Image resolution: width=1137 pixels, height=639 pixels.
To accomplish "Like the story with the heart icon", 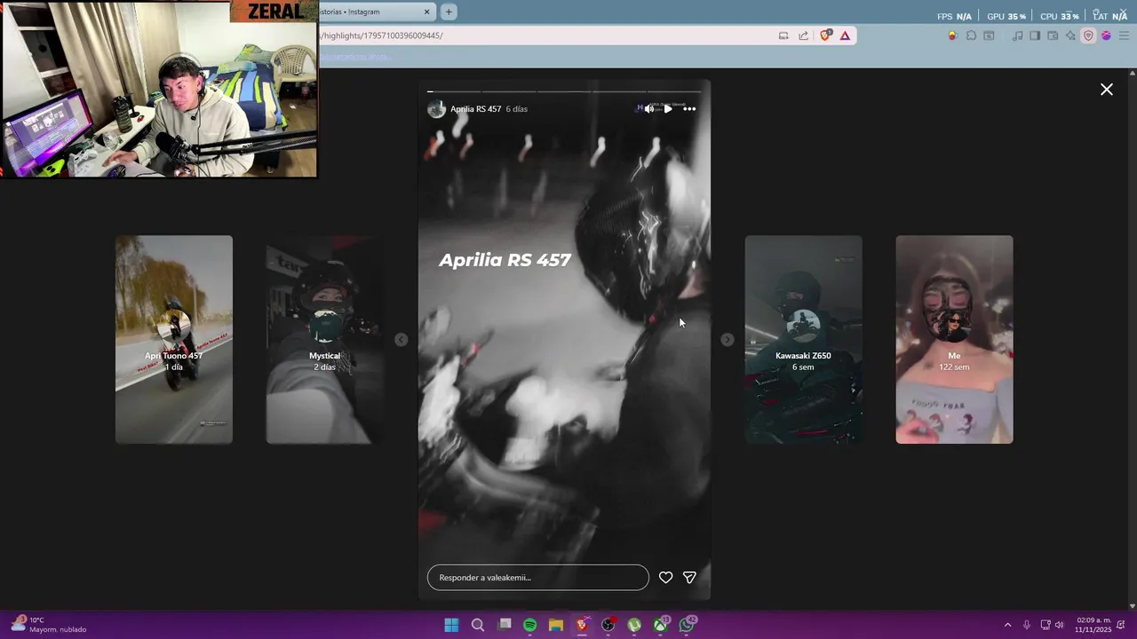I will coord(665,578).
